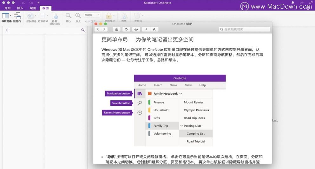Go forward in the OneNote 帮助 window
The height and width of the screenshot is (169, 315).
(104, 29)
